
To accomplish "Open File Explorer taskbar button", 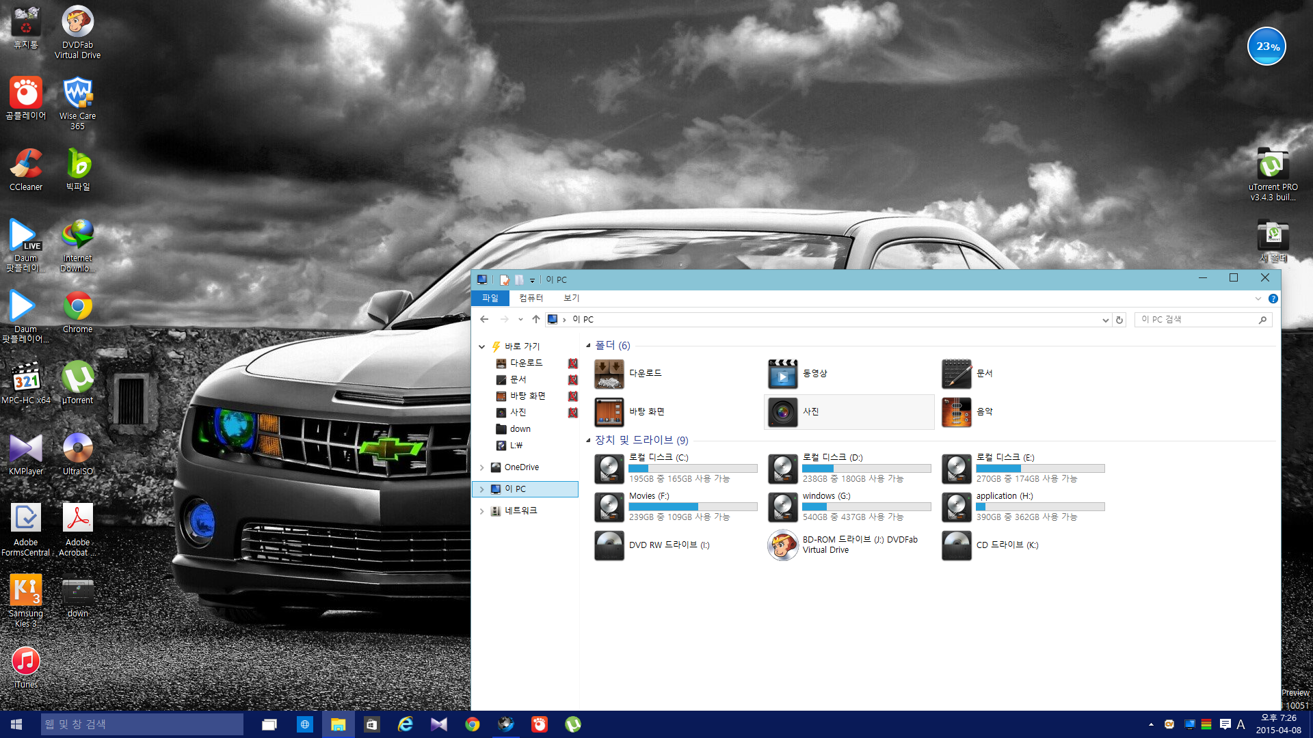I will pos(338,724).
